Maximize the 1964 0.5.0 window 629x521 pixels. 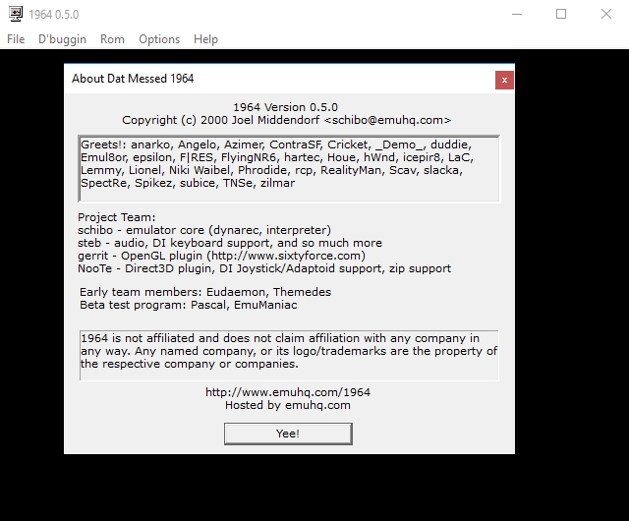pos(561,14)
